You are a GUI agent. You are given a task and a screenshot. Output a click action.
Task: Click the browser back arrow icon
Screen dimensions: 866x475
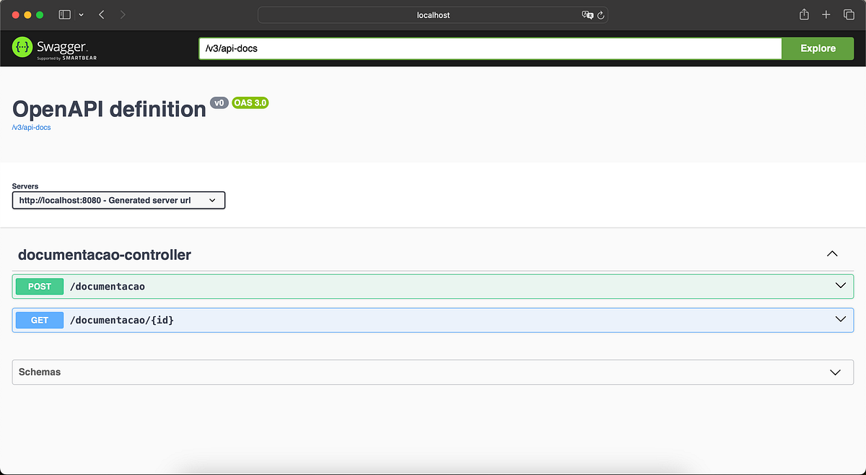(101, 14)
